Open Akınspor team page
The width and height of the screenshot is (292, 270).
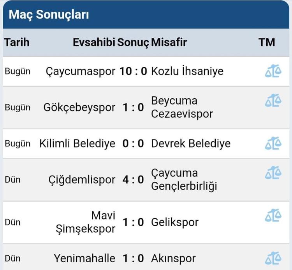(x=173, y=258)
